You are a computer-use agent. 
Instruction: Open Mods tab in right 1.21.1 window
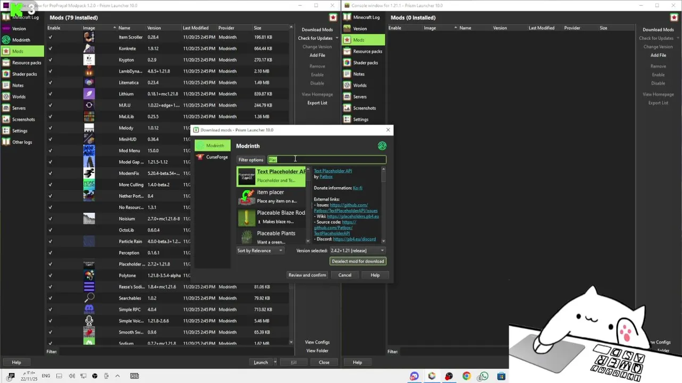coord(364,40)
